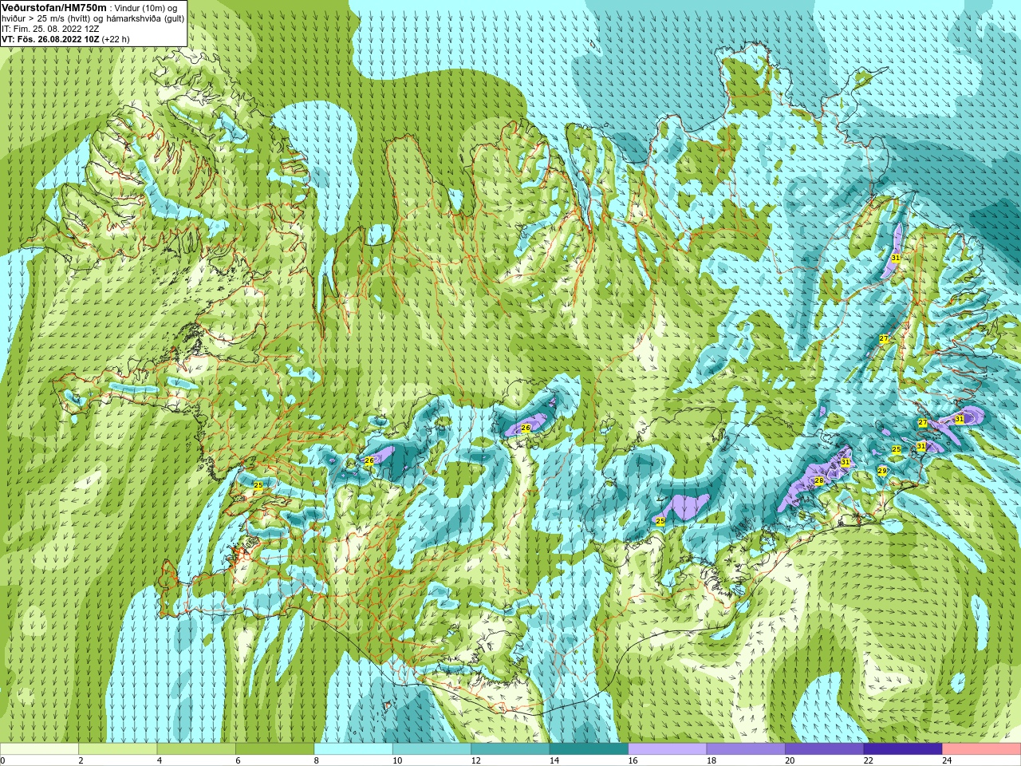Click the yellow gust label reading 29
This screenshot has width=1021, height=766.
(881, 471)
